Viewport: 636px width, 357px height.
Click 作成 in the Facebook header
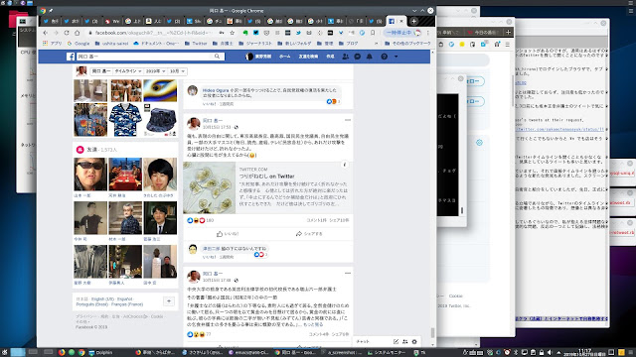(330, 57)
